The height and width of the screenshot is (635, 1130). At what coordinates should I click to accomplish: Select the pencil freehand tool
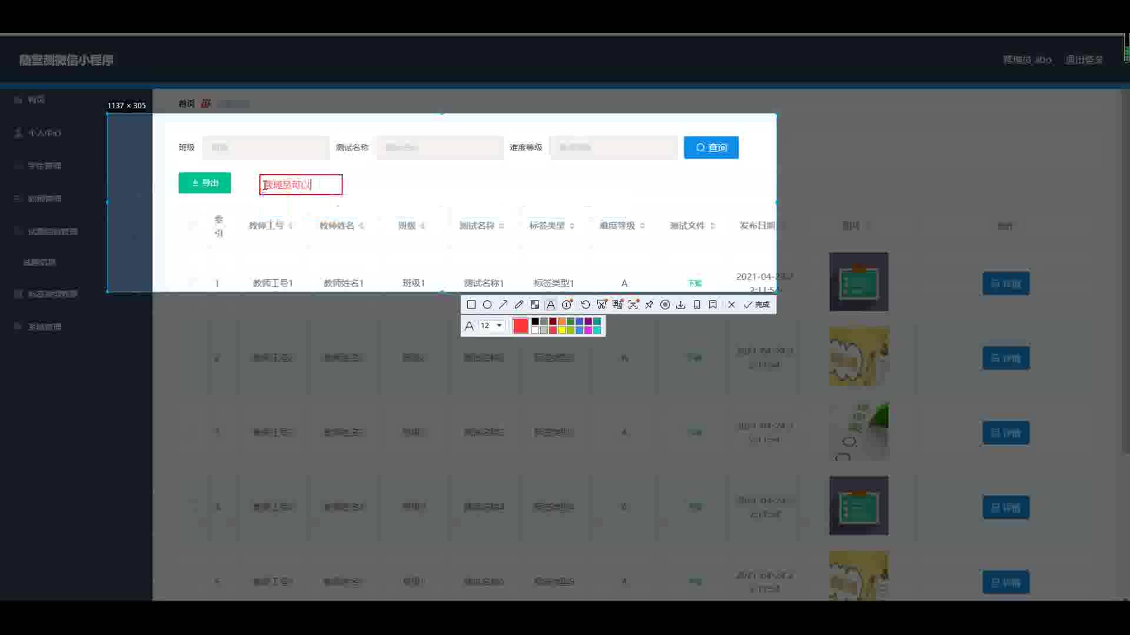[519, 305]
